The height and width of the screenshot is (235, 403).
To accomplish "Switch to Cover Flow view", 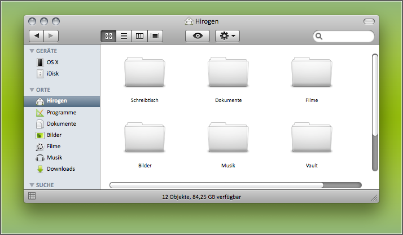I will (155, 36).
